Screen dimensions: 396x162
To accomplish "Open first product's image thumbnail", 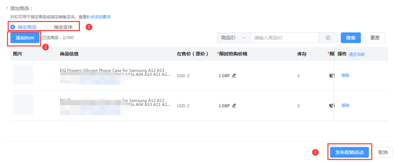I will [x=23, y=74].
